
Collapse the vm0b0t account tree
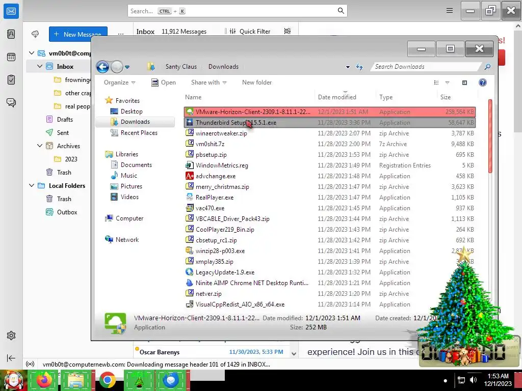32,53
